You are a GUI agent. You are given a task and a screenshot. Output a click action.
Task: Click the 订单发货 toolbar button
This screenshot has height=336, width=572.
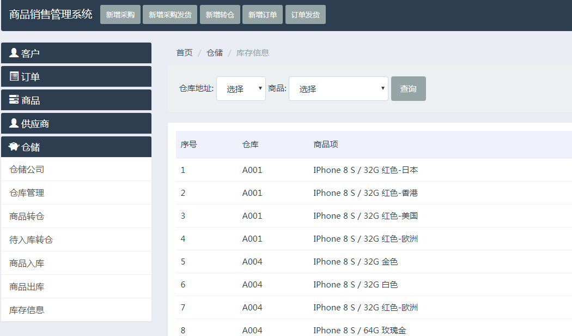pos(306,15)
